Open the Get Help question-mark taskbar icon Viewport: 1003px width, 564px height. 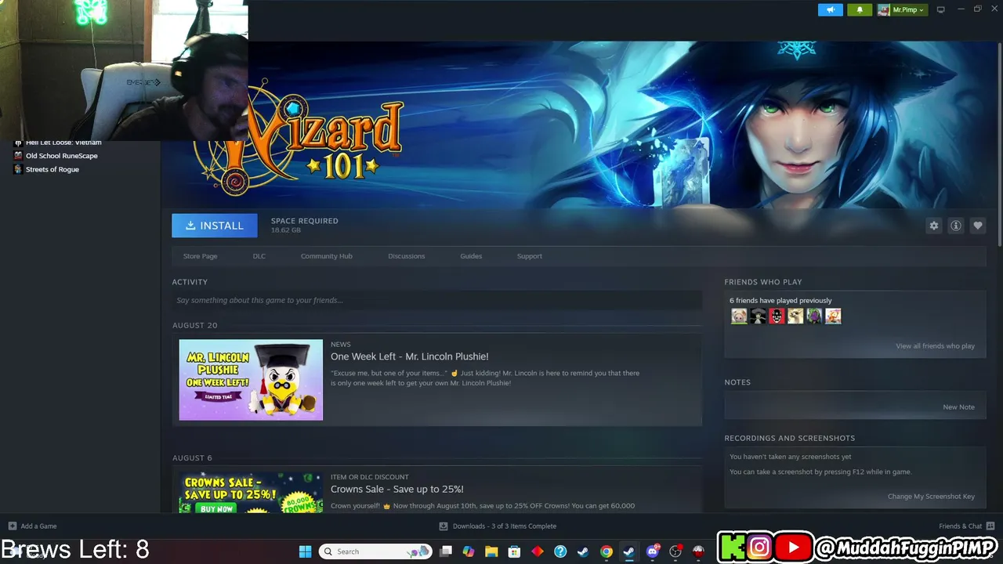tap(560, 551)
